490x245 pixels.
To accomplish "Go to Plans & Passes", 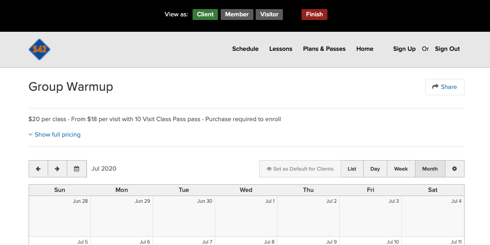I will [x=324, y=49].
